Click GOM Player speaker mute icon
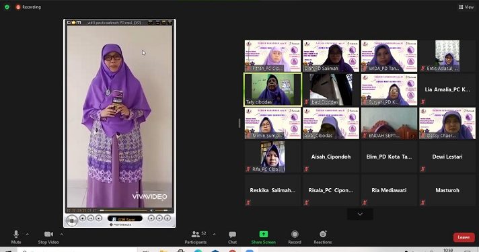 click(x=151, y=210)
